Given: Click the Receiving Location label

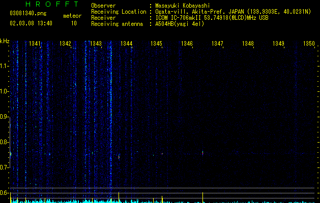Looking at the screenshot, I should click(119, 12).
